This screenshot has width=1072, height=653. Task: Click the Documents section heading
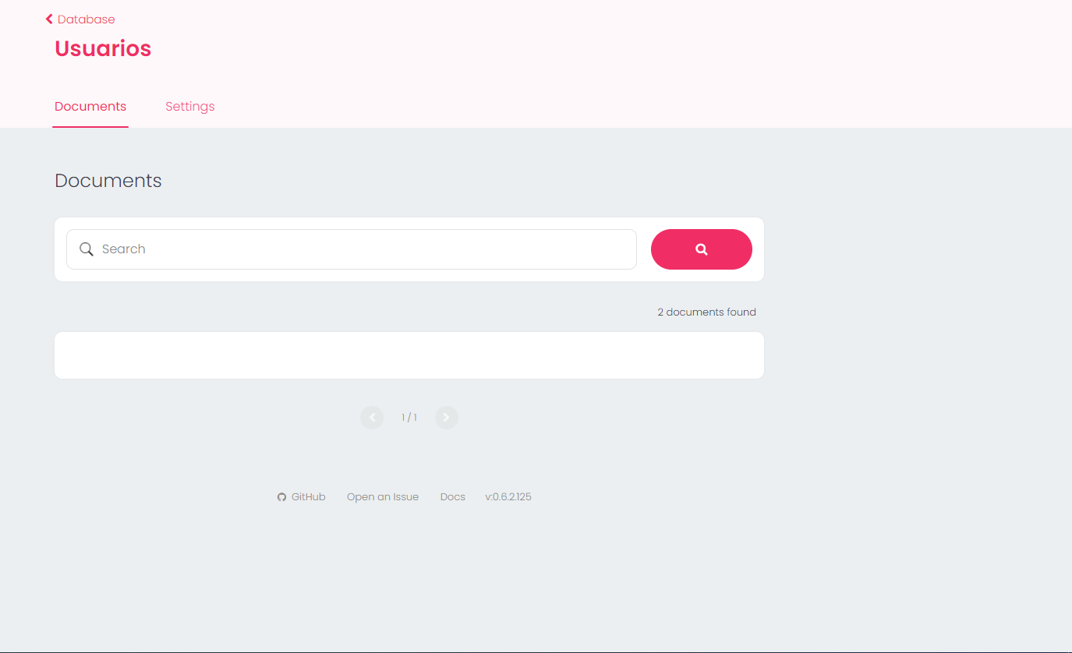(x=108, y=180)
